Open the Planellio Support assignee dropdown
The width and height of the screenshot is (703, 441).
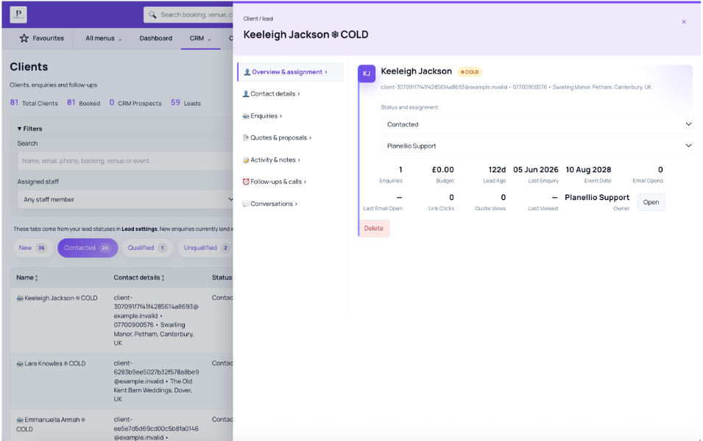[x=537, y=146]
